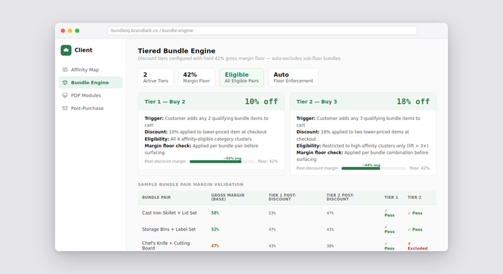
Task: Click the Post-Purchase envelope icon
Action: click(65, 108)
